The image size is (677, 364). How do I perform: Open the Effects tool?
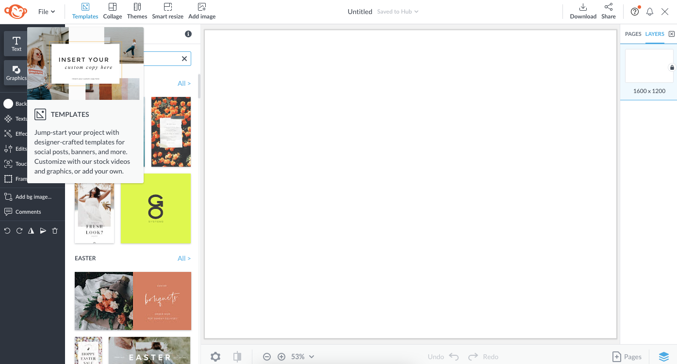point(15,134)
